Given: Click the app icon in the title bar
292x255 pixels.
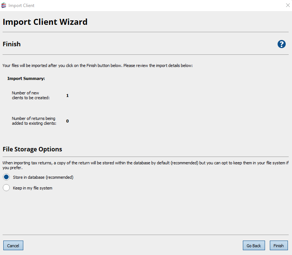Looking at the screenshot, I should pyautogui.click(x=4, y=6).
